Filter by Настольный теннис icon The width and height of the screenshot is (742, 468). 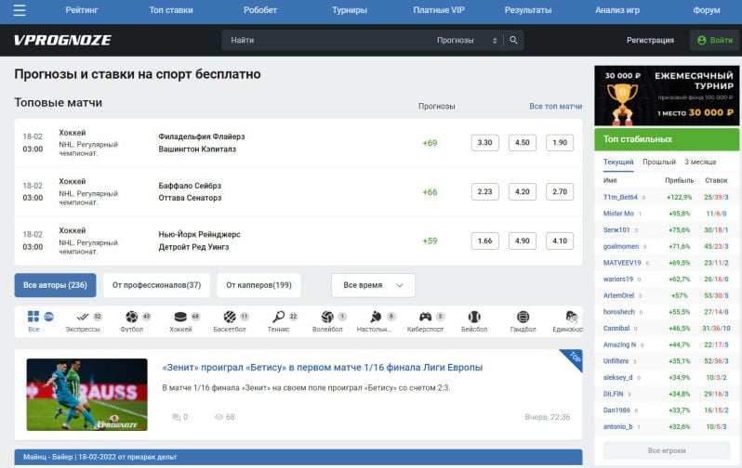point(377,317)
